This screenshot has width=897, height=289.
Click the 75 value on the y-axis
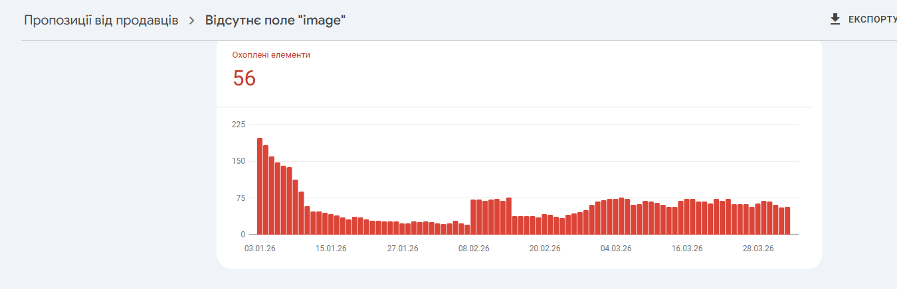[x=241, y=198]
